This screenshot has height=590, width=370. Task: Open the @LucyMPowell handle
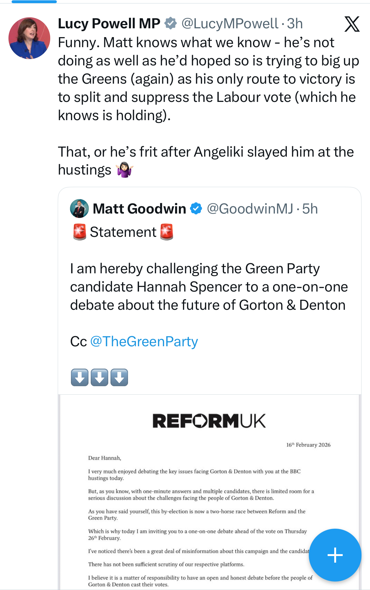[x=230, y=24]
